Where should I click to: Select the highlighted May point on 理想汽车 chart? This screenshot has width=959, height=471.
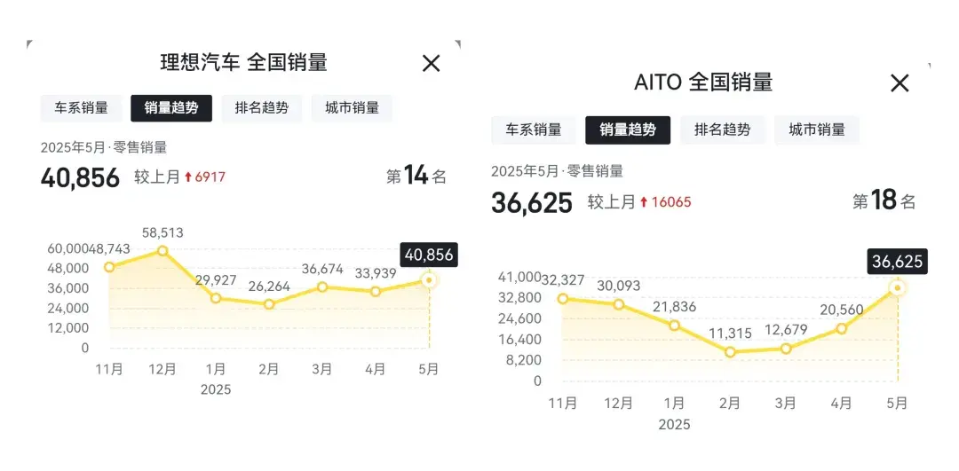429,280
